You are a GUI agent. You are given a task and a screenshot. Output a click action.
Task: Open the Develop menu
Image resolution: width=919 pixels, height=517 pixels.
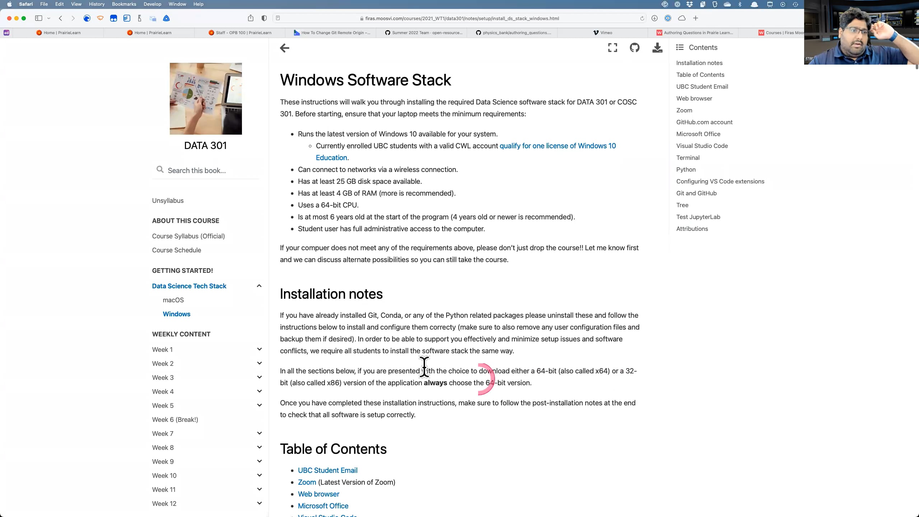pos(152,4)
